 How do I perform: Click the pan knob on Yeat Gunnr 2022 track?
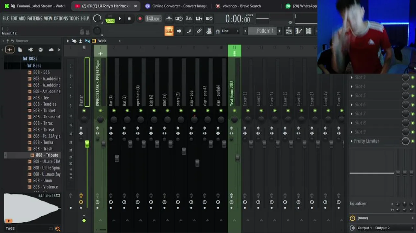click(234, 120)
